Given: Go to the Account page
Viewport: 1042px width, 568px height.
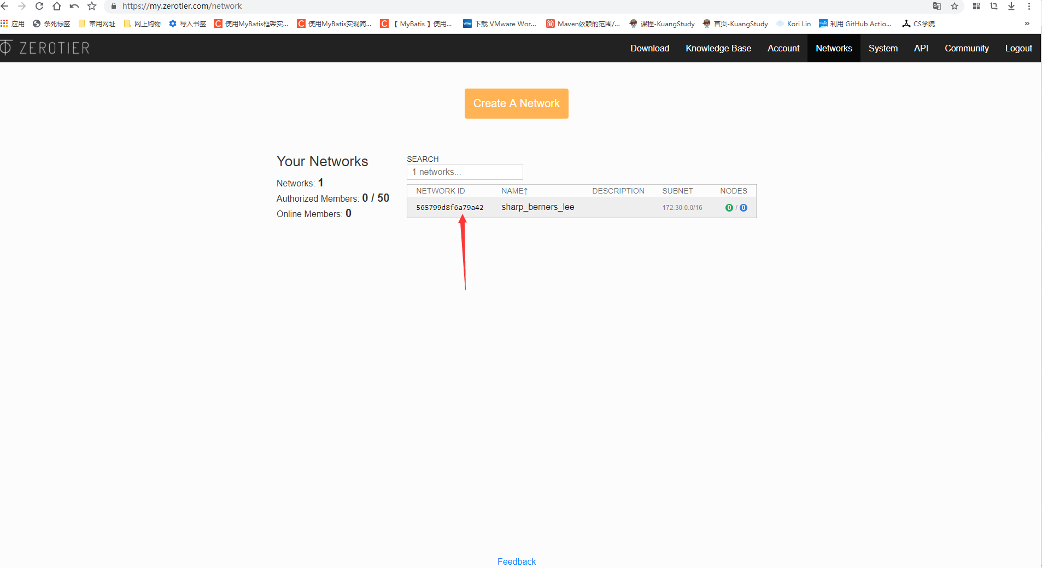Looking at the screenshot, I should click(783, 48).
